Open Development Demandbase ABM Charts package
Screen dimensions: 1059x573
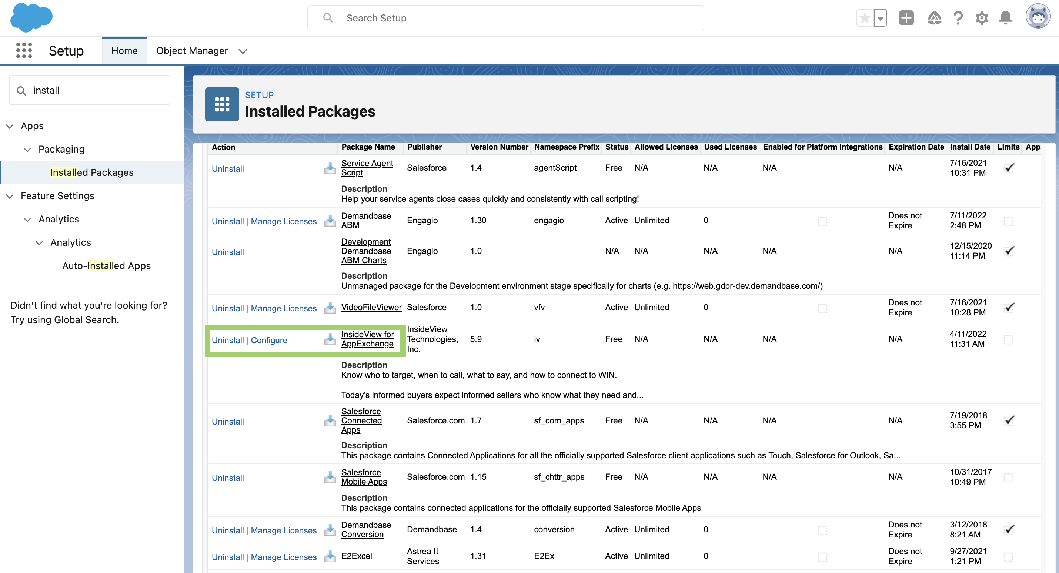[366, 251]
